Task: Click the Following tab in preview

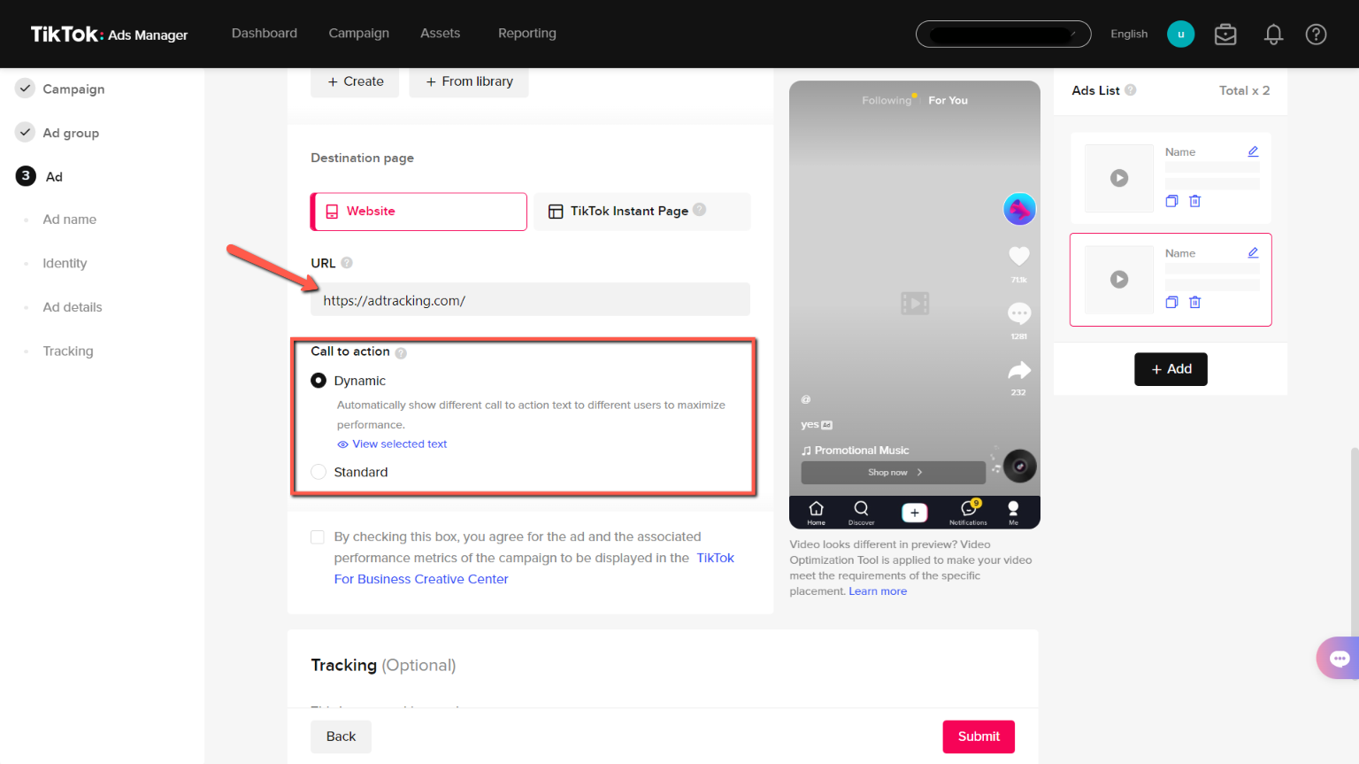Action: (x=887, y=101)
